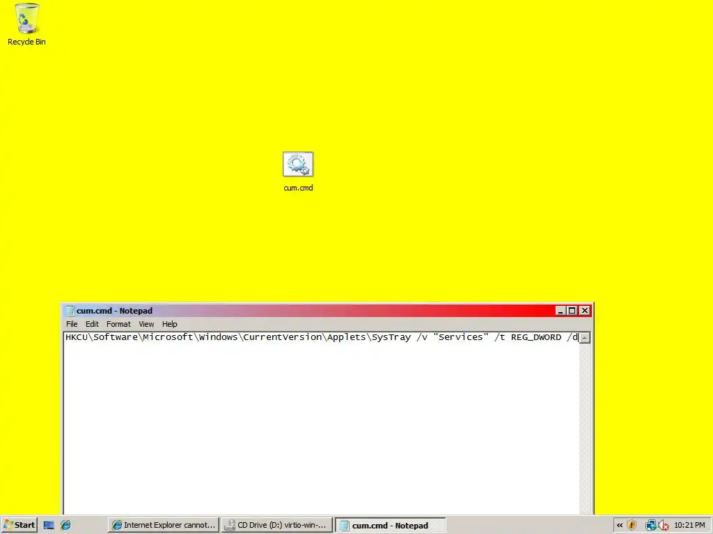Click Show Desktop quick launch icon

point(49,526)
